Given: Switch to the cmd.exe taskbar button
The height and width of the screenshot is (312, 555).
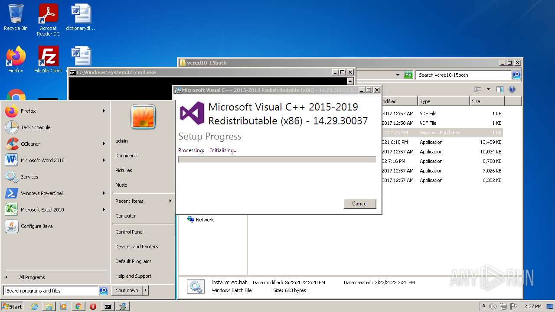Looking at the screenshot, I should click(108, 306).
